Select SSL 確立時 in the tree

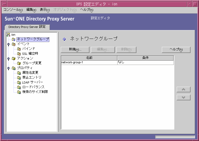tap(30, 53)
